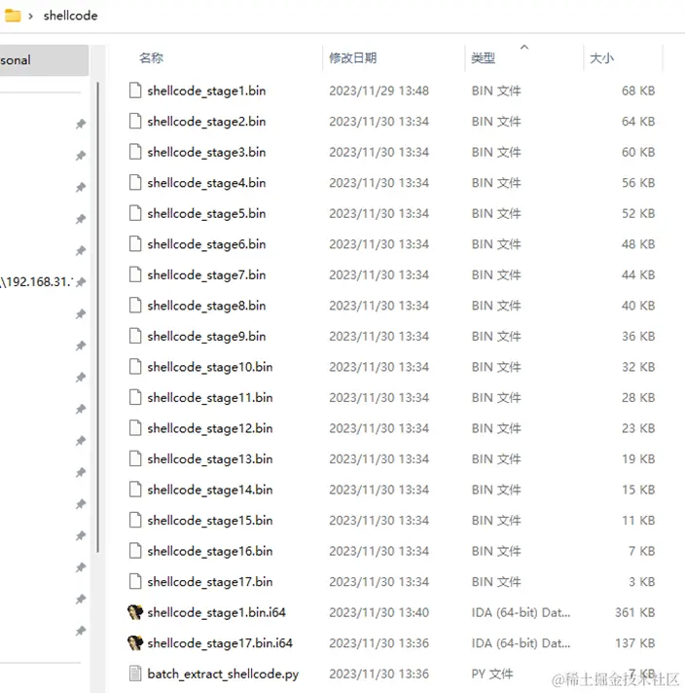The image size is (685, 693).
Task: Click date 2023/11/30 13:40 of stage1.bin.i64
Action: tap(379, 612)
